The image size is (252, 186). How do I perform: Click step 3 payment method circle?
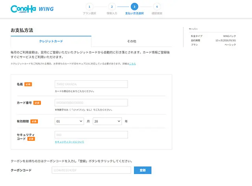pyautogui.click(x=135, y=7)
